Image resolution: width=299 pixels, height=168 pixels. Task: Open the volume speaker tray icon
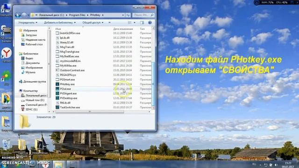[276, 165]
